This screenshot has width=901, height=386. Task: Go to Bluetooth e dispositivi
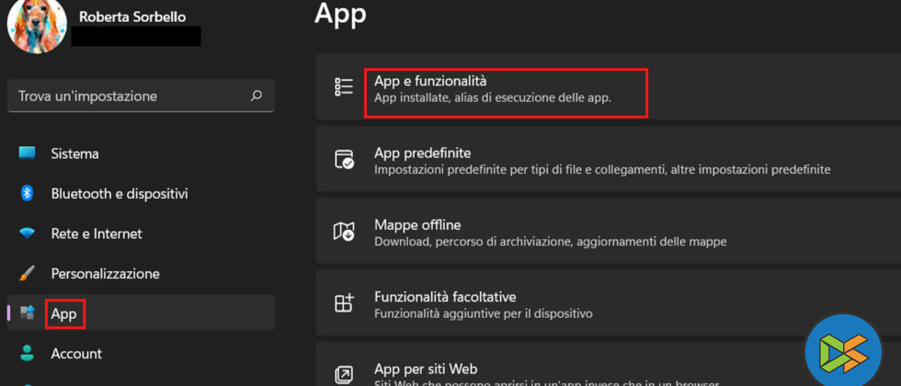pos(120,193)
